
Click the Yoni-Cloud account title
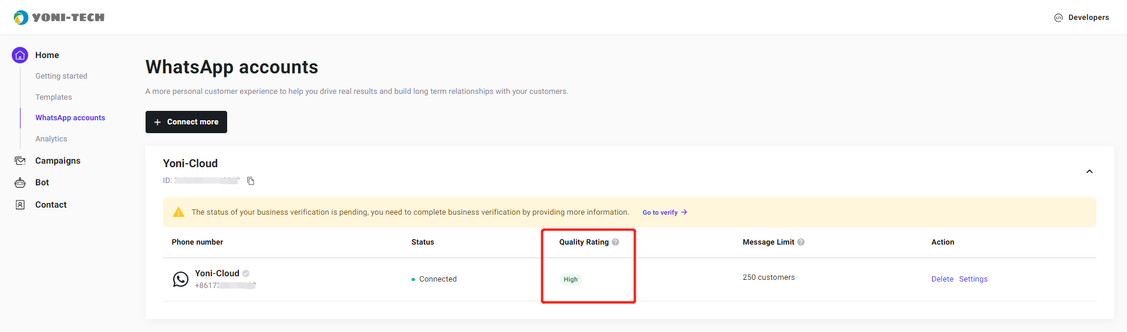190,164
